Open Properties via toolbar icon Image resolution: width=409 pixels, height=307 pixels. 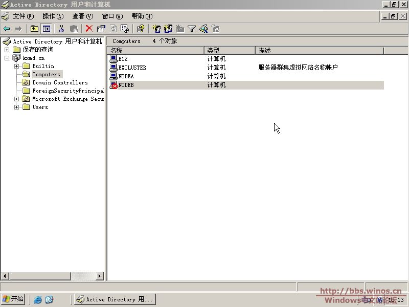coord(101,29)
